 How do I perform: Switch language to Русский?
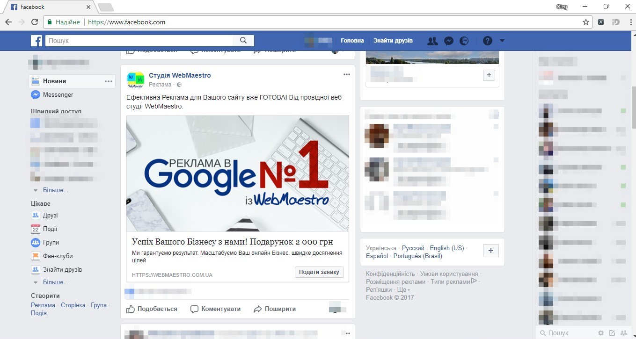pyautogui.click(x=413, y=248)
